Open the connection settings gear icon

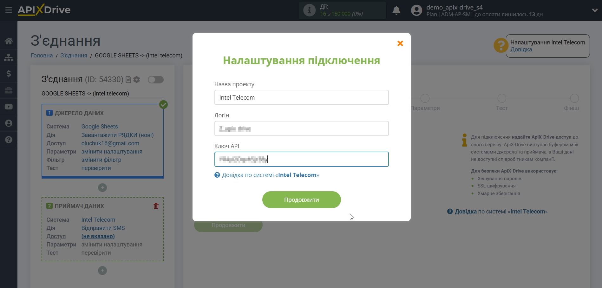click(137, 80)
